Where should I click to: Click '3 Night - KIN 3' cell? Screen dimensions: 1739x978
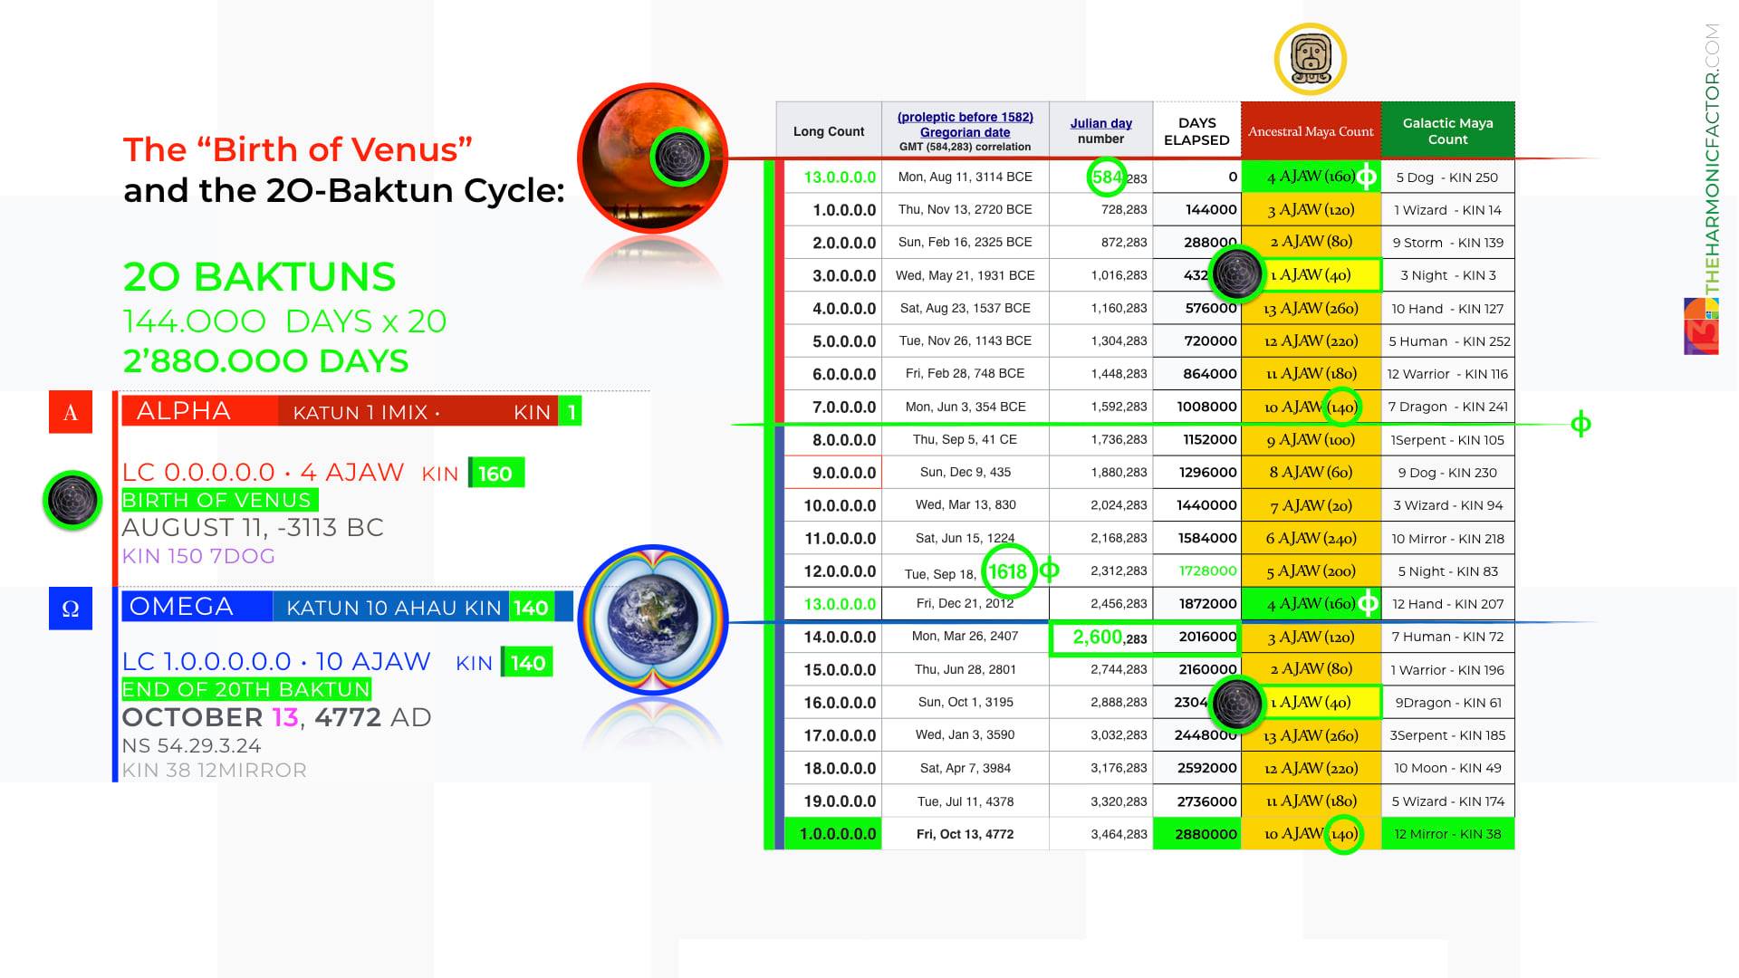(x=1447, y=275)
